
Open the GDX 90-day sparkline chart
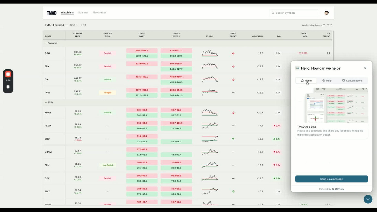[x=209, y=178]
